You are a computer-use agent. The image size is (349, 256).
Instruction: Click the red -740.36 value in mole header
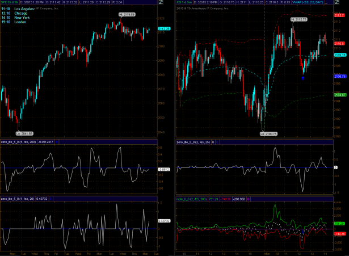pyautogui.click(x=225, y=199)
